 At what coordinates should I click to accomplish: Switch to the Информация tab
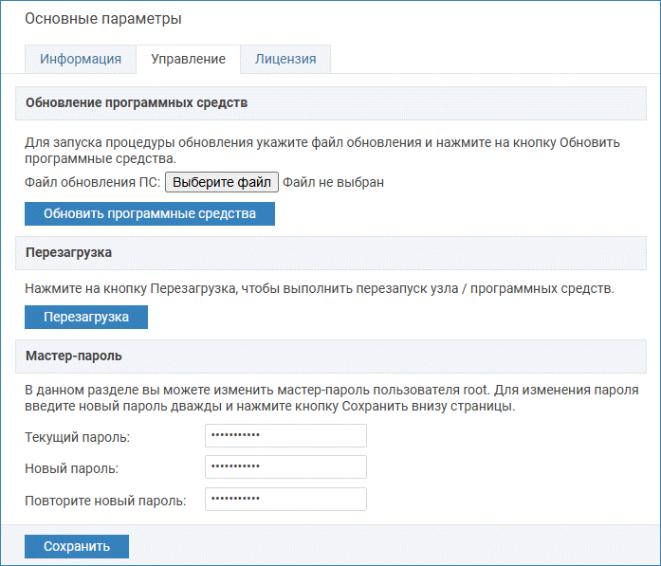pyautogui.click(x=81, y=59)
